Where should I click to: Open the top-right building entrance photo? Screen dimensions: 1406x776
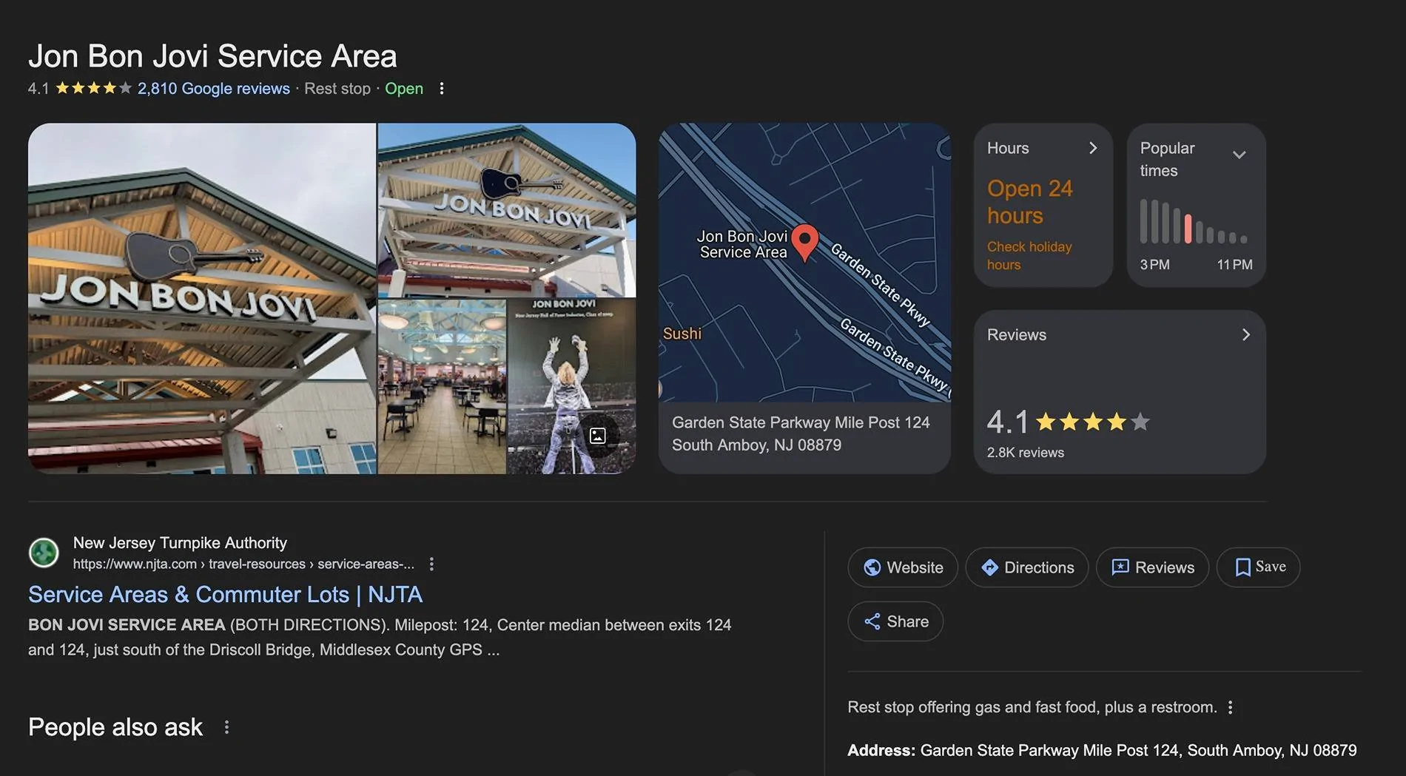tap(507, 210)
